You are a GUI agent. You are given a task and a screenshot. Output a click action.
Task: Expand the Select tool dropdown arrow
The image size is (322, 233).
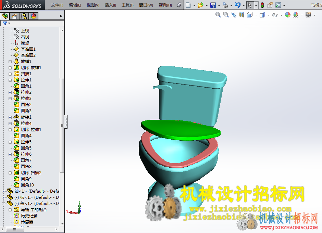coord(256,5)
